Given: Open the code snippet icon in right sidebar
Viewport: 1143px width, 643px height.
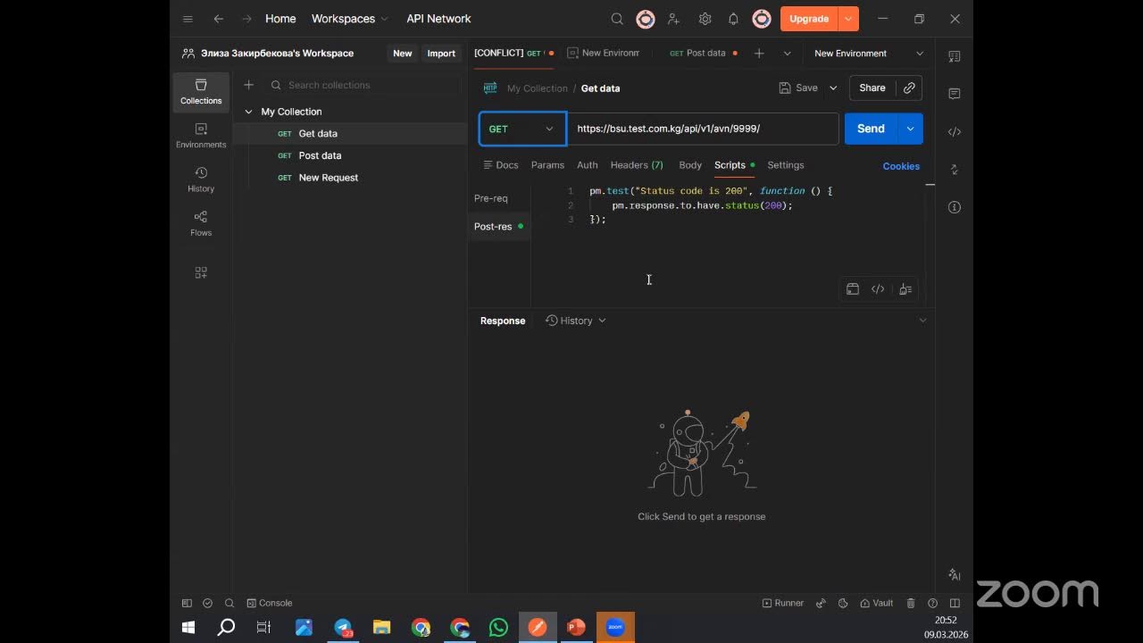Looking at the screenshot, I should (x=955, y=132).
